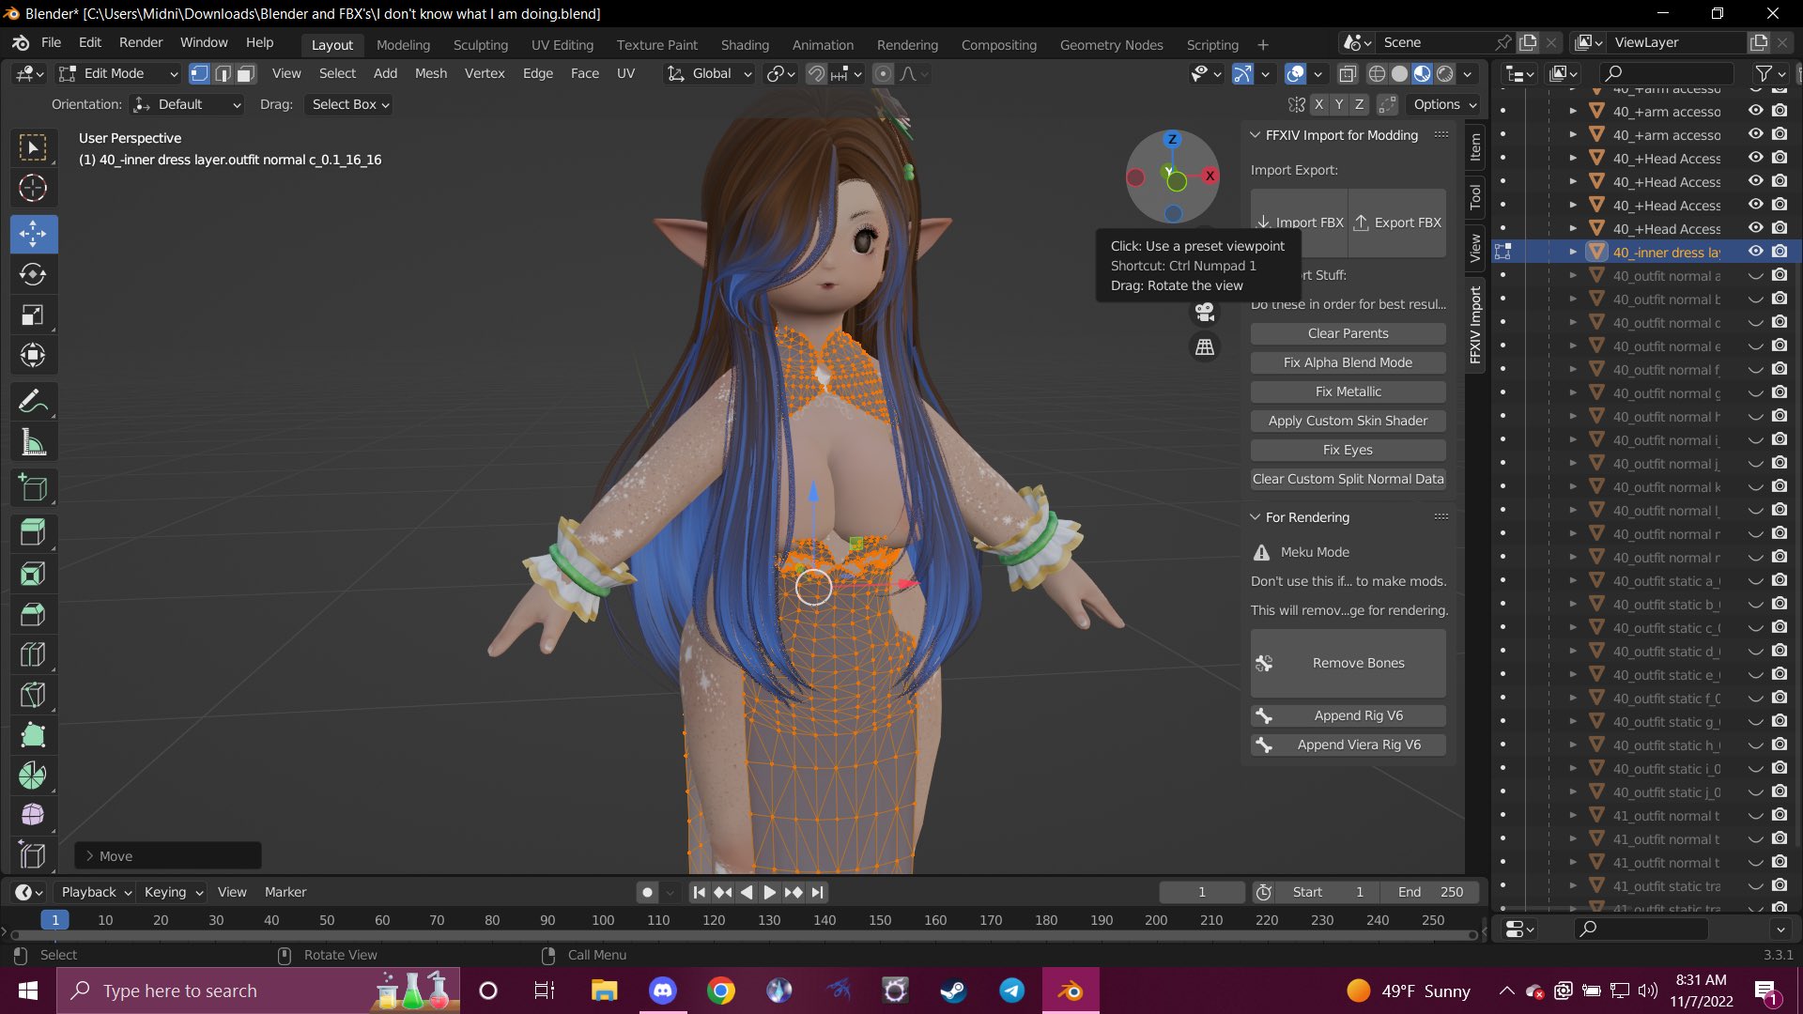This screenshot has height=1014, width=1803.
Task: Activate the Rotate tool
Action: (34, 274)
